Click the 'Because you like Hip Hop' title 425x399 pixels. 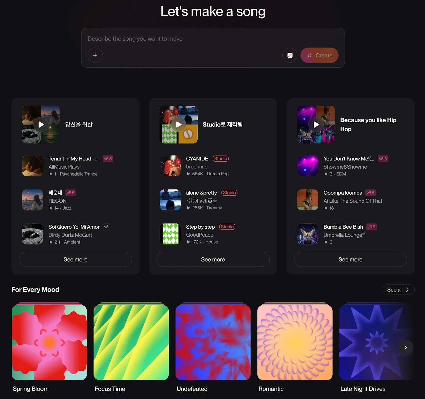368,125
